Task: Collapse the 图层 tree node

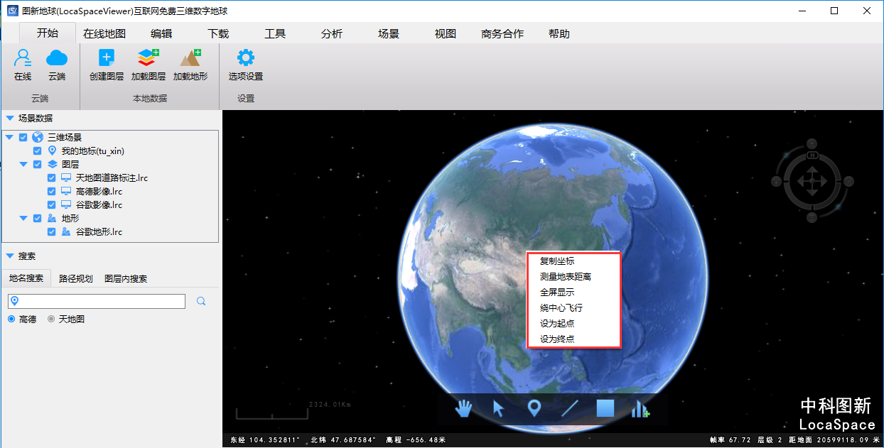Action: click(23, 165)
